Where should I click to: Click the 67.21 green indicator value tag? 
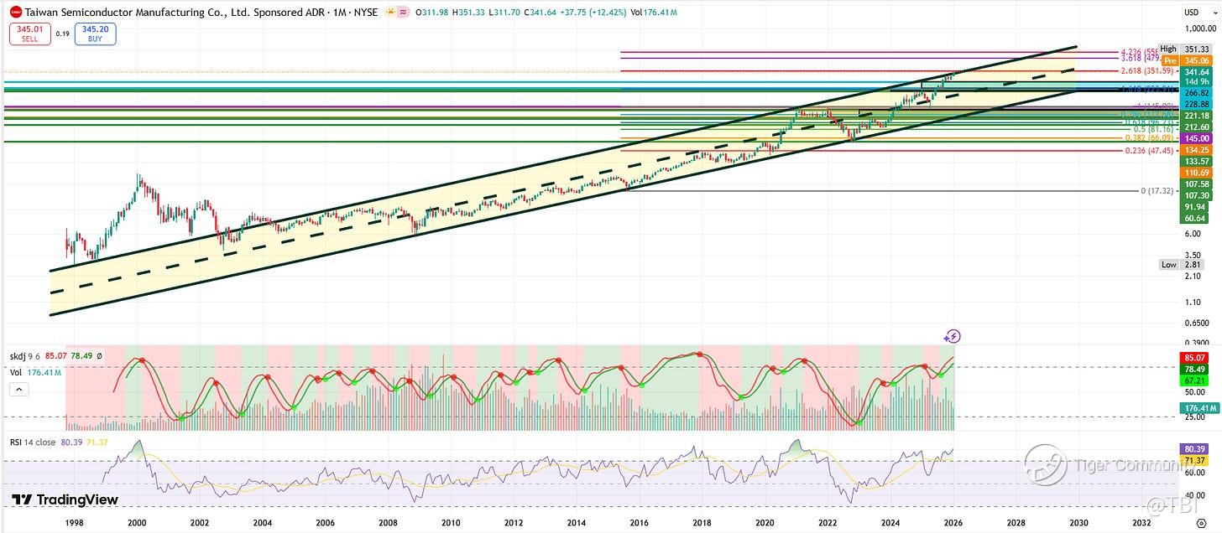point(1195,380)
